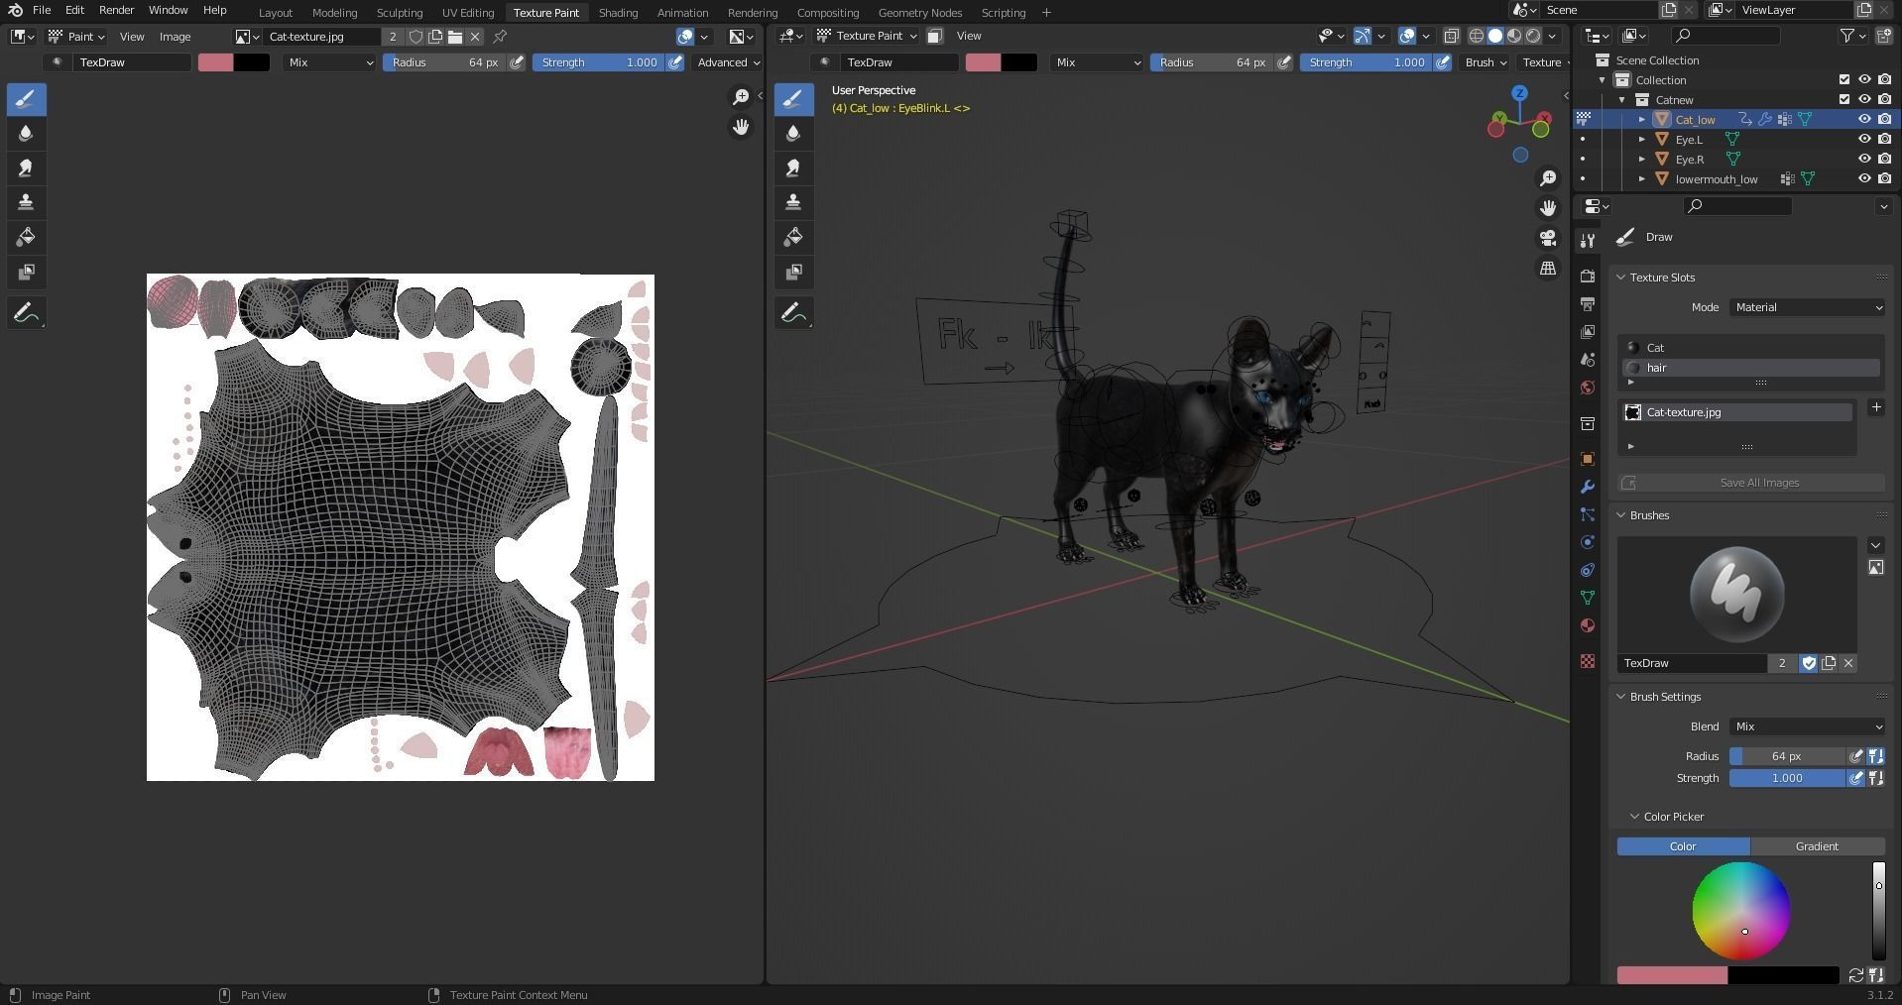Open Blend Mix dropdown in Brush Settings
The height and width of the screenshot is (1005, 1902).
(x=1808, y=726)
